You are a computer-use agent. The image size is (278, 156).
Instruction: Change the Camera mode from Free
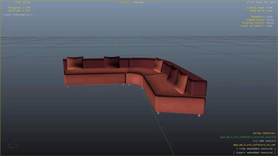pos(269,8)
